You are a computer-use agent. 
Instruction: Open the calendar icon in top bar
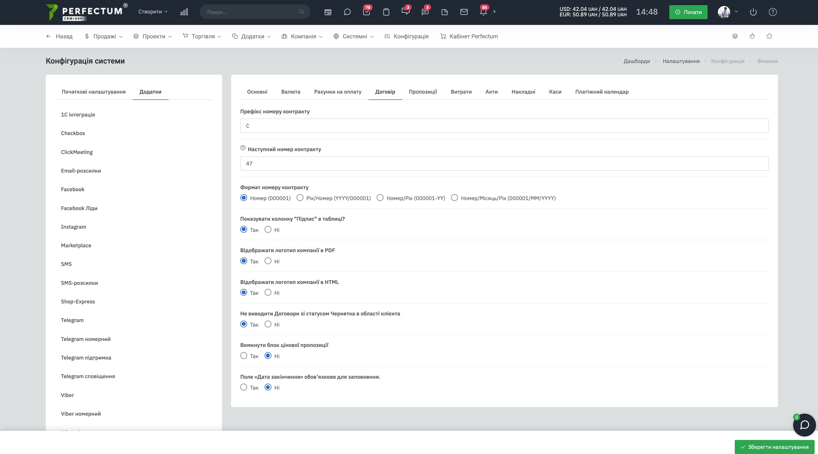[x=328, y=12]
